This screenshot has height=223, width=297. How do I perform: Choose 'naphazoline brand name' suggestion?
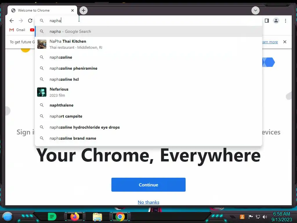148,138
